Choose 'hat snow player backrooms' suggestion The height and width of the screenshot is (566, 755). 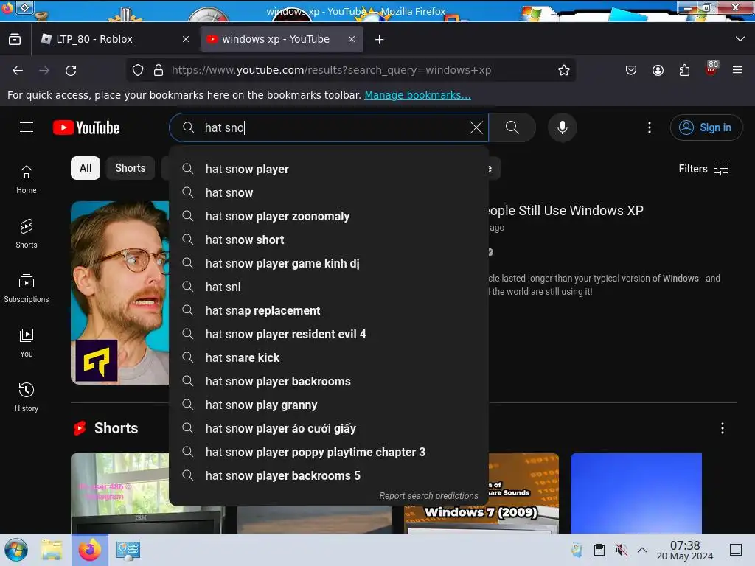tap(329, 381)
